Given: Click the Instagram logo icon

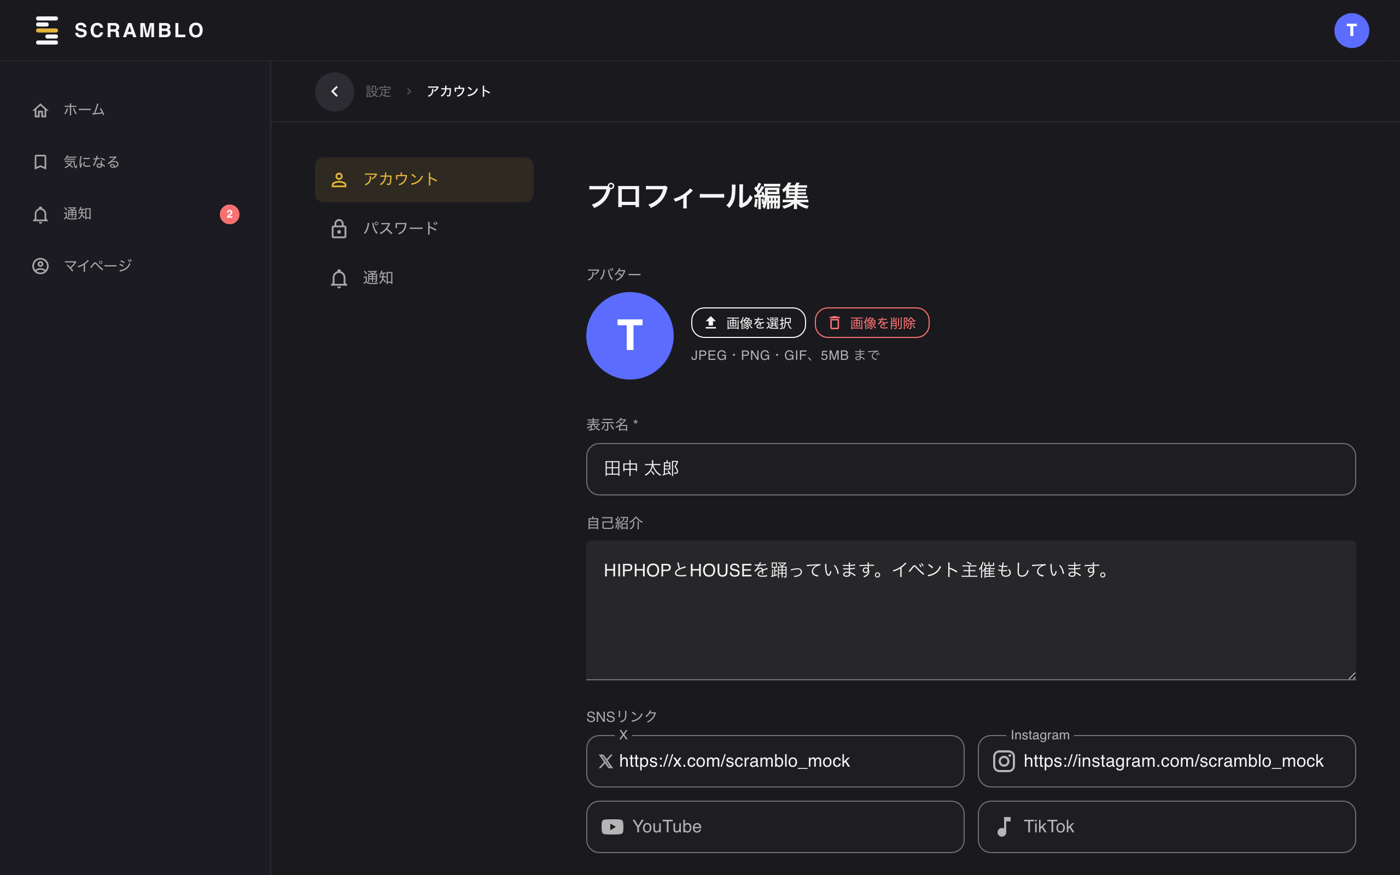Looking at the screenshot, I should (x=1004, y=761).
